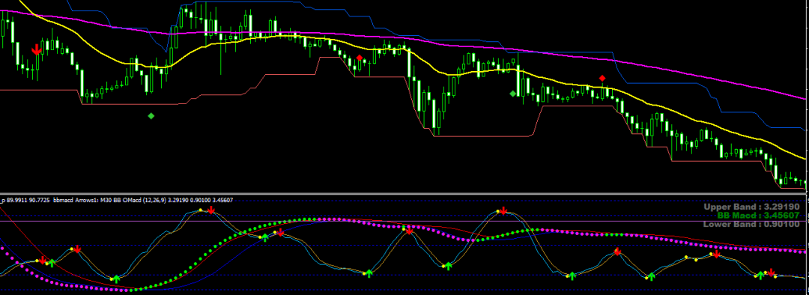Click the red diamond above the yellow moving average
Image resolution: width=809 pixels, height=295 pixels.
(602, 79)
